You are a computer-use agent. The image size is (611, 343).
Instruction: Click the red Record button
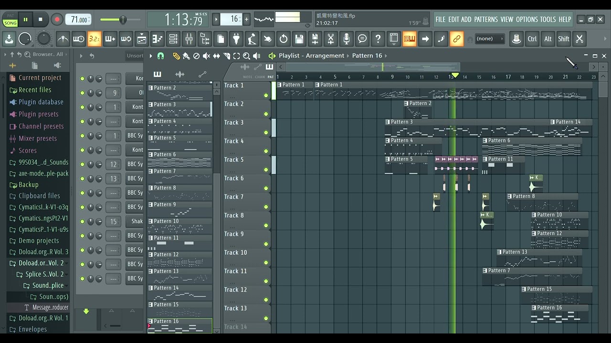click(57, 20)
